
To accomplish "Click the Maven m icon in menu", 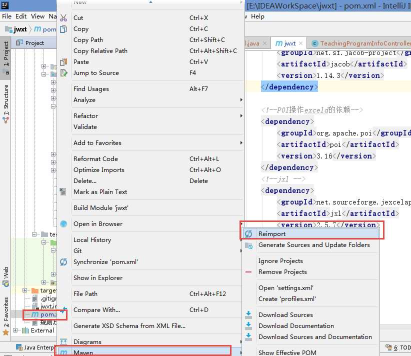I will click(x=63, y=352).
